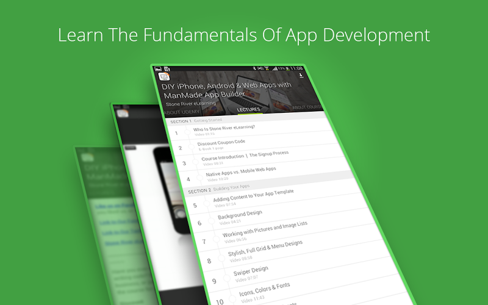The image size is (488, 305).
Task: Tap the Wi-Fi icon in status bar
Action: click(267, 68)
